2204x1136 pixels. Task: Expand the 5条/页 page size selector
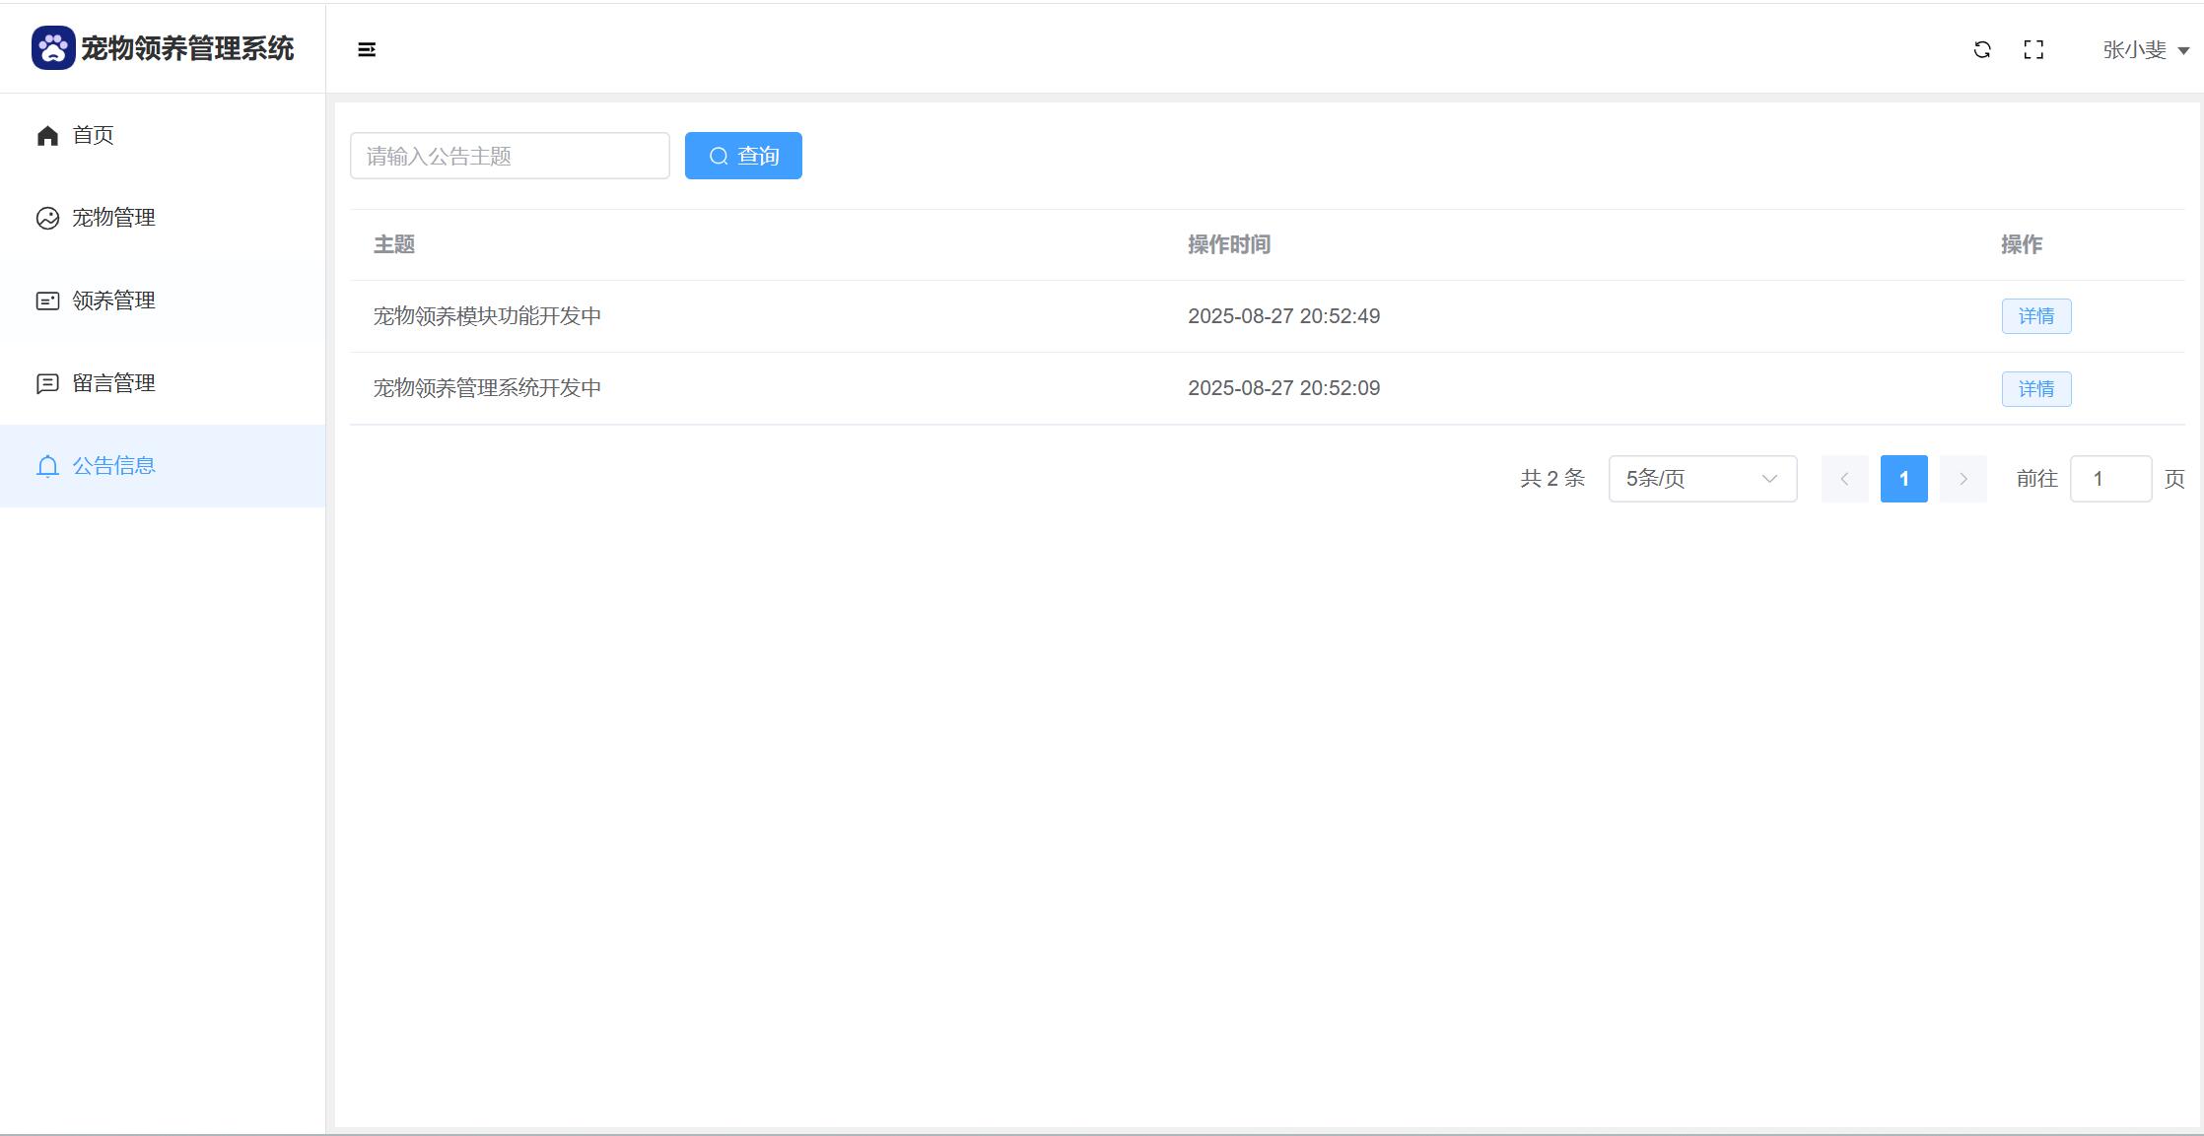click(1702, 479)
